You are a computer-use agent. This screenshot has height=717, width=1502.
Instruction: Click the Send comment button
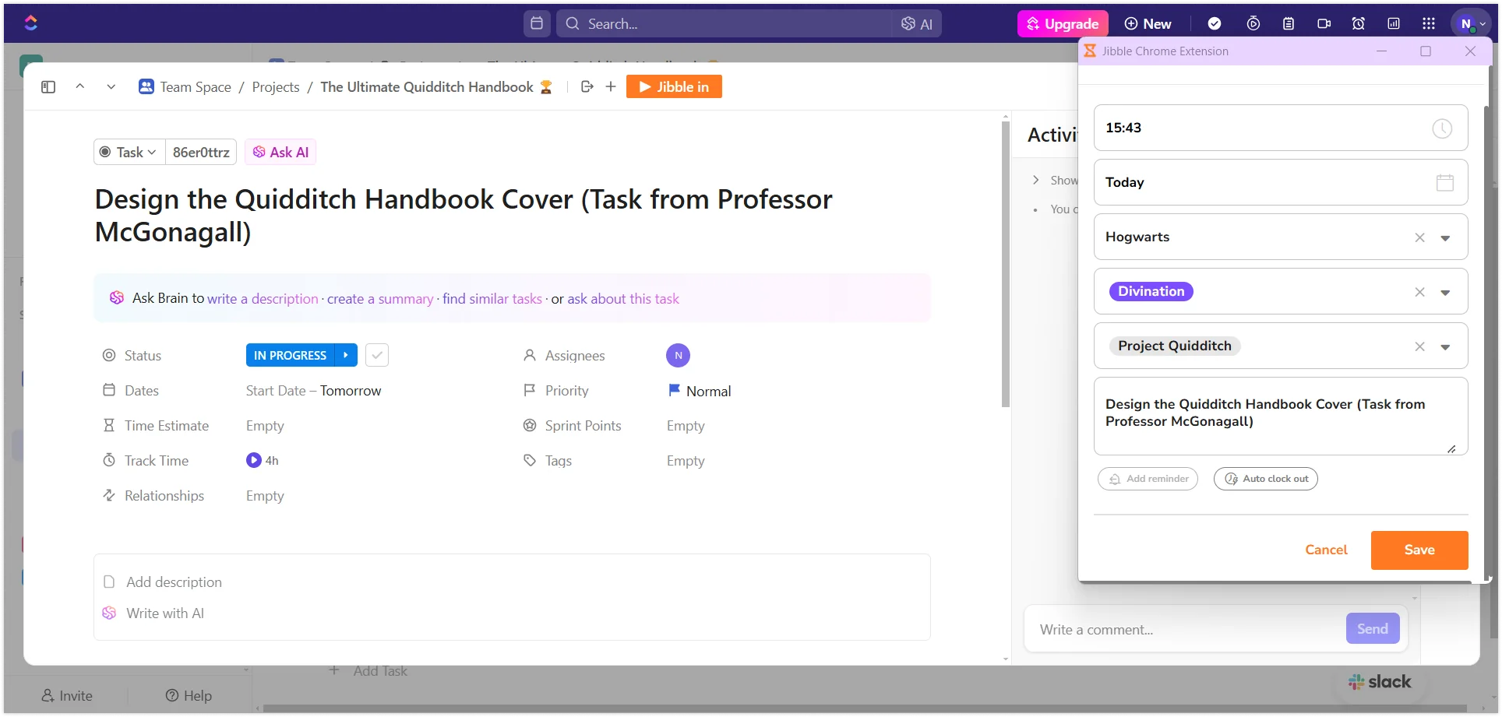coord(1373,628)
